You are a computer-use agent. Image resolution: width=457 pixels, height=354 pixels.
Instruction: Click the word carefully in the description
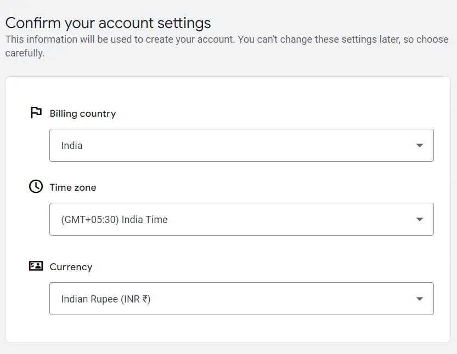[x=25, y=53]
